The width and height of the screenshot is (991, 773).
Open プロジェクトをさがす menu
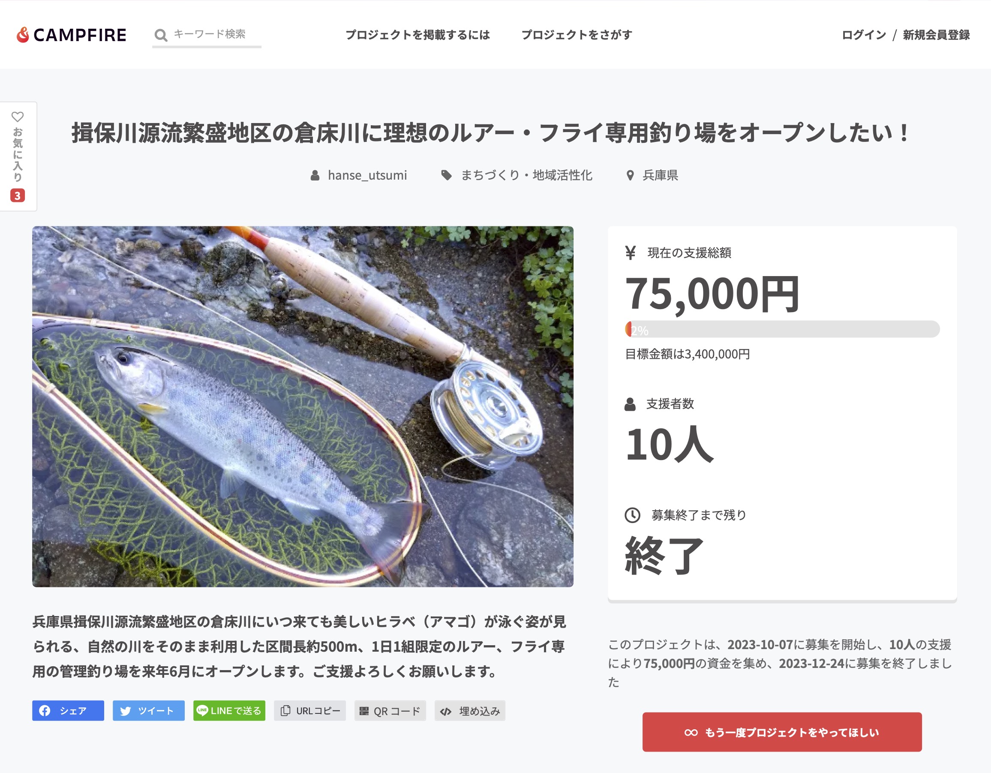576,35
